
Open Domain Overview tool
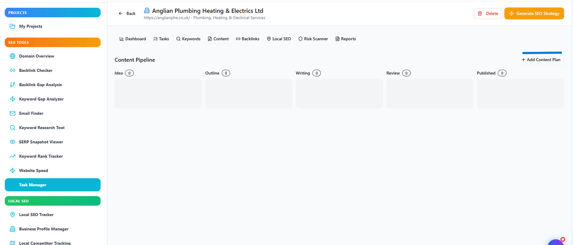[53, 56]
